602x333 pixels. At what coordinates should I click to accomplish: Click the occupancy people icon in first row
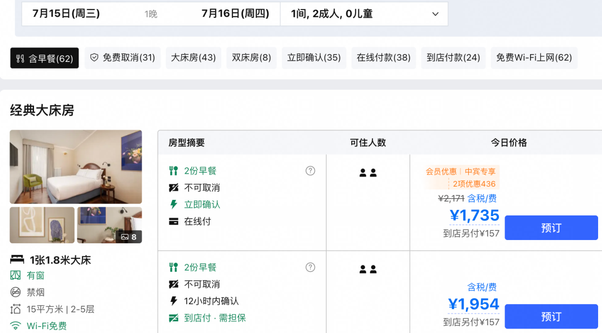(x=368, y=173)
